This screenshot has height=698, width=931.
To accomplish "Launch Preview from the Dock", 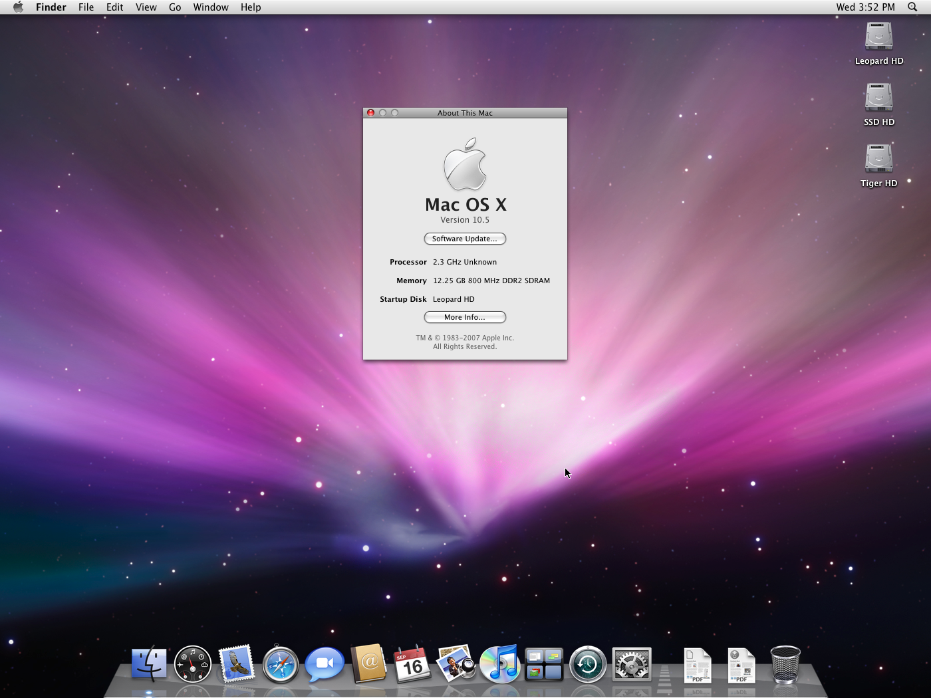I will [x=456, y=663].
